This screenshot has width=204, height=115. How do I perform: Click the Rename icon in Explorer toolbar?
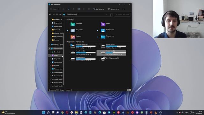coord(79,9)
